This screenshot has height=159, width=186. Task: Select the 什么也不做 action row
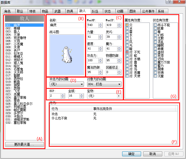(114, 118)
